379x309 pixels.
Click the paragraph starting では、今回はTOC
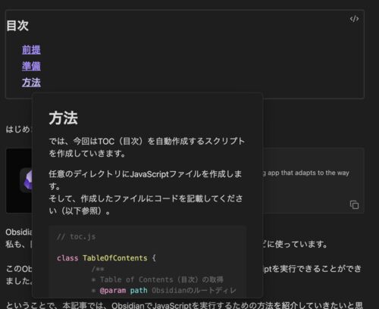pyautogui.click(x=147, y=147)
